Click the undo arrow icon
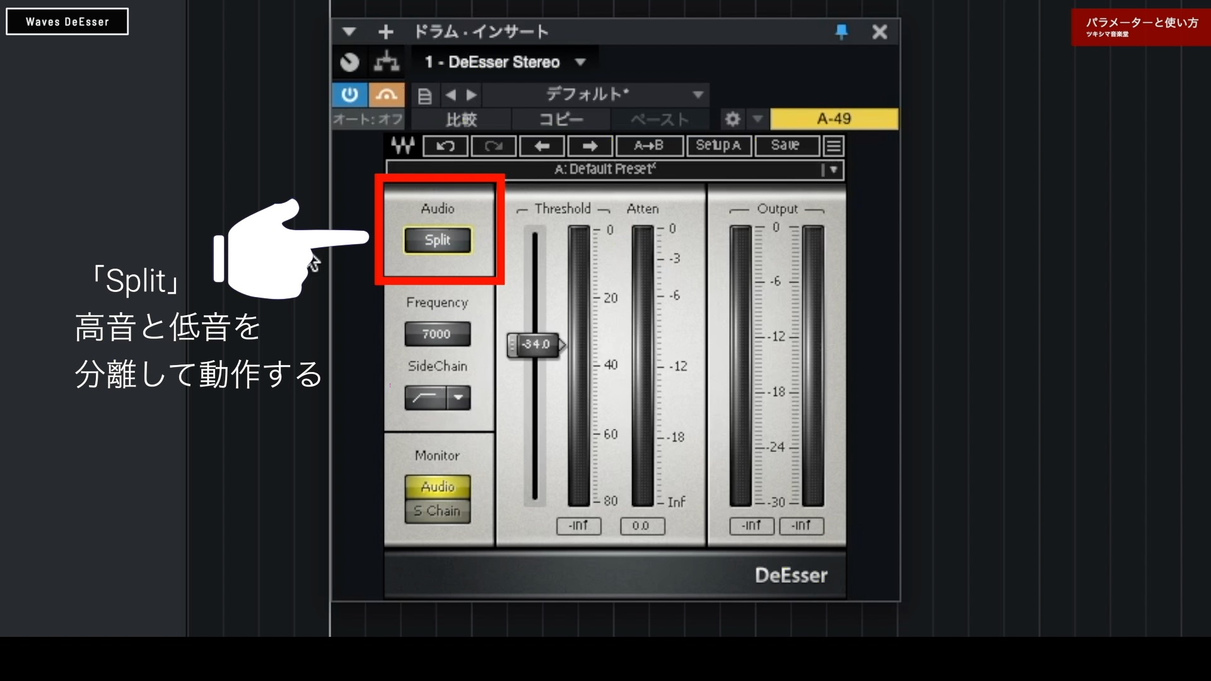1211x681 pixels. pyautogui.click(x=445, y=146)
